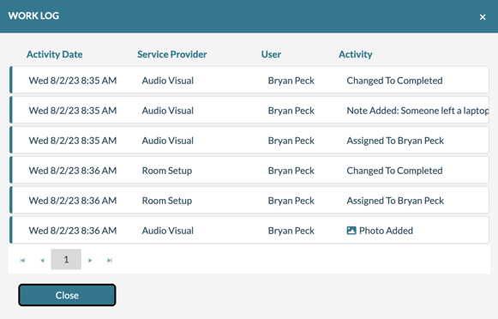Sort by Activity column header
The width and height of the screenshot is (498, 319).
356,54
